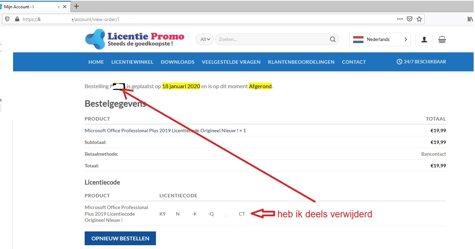Open the user account icon
Image resolution: width=475 pixels, height=249 pixels.
tap(424, 40)
